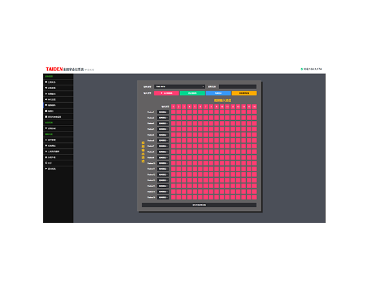This screenshot has height=287, width=369.
Task: Click the 单元设置 unit settings sidebar icon
Action: 46,100
